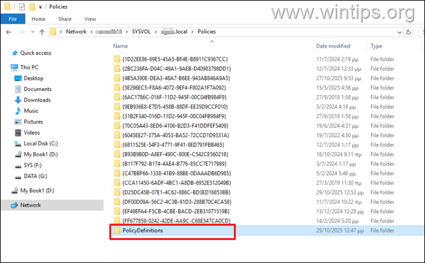Click Properties icon in quick access toolbar
Screen dimensions: 425x263
(x=22, y=6)
